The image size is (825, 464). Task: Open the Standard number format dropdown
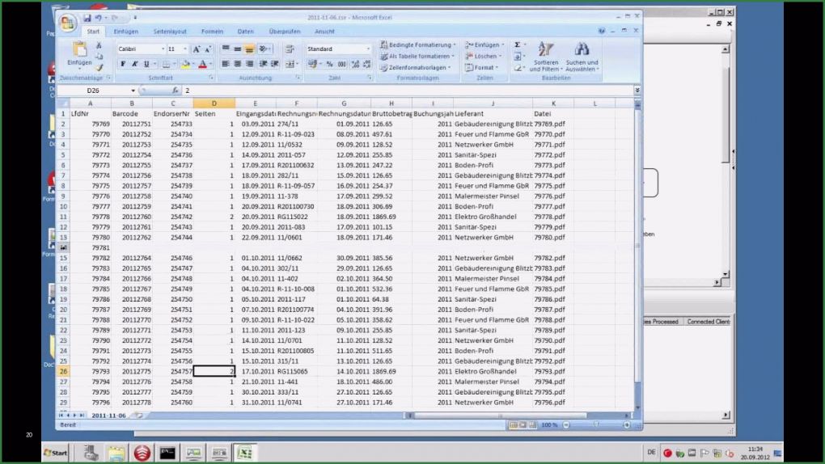[368, 49]
